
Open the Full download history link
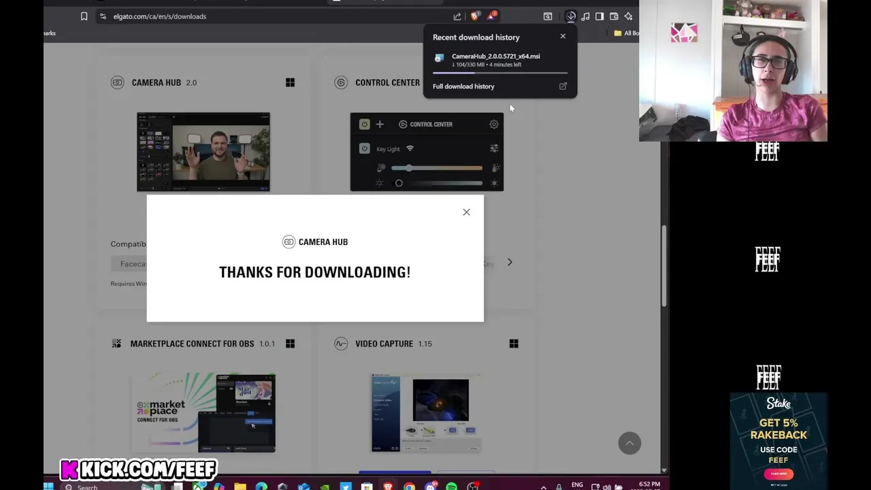click(x=463, y=86)
